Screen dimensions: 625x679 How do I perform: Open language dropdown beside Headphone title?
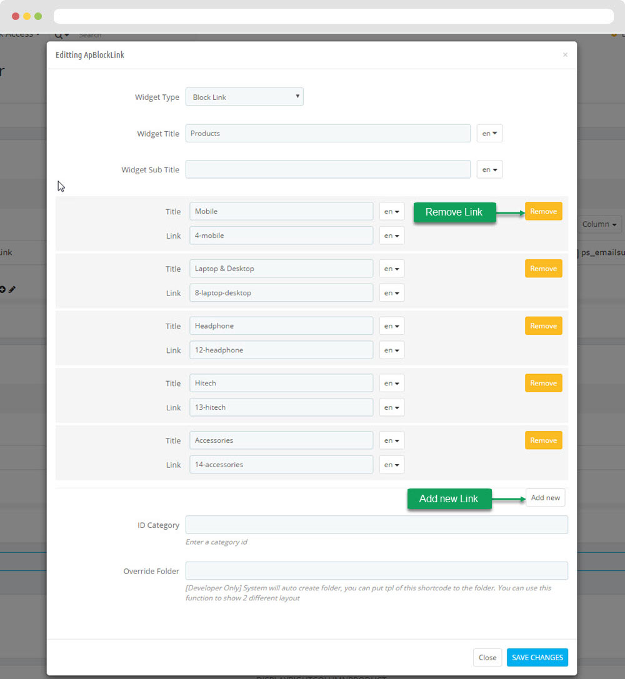(392, 326)
